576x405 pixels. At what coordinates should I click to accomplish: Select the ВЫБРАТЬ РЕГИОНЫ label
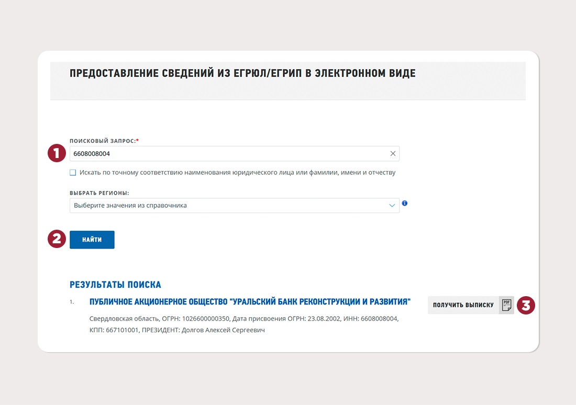point(99,193)
